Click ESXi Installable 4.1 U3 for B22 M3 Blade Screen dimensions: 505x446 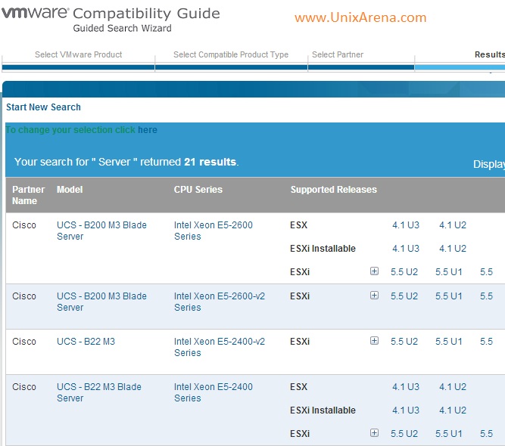click(406, 410)
